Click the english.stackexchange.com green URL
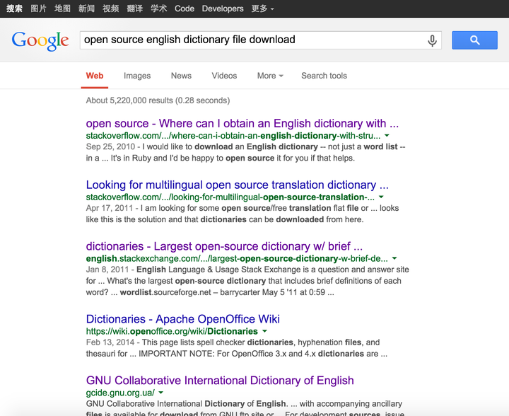This screenshot has height=416, width=509. coord(237,258)
